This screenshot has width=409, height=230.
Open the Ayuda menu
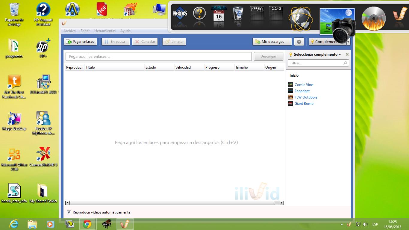click(x=125, y=31)
